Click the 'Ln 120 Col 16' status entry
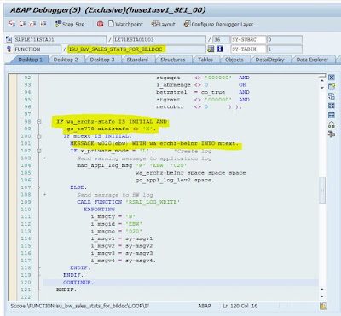Viewport: 341px width, 316px height. click(240, 306)
